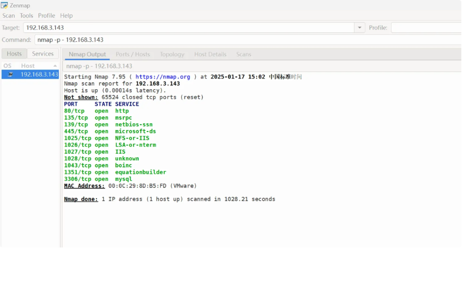Open the Tools menu
The image size is (472, 289).
coord(26,16)
